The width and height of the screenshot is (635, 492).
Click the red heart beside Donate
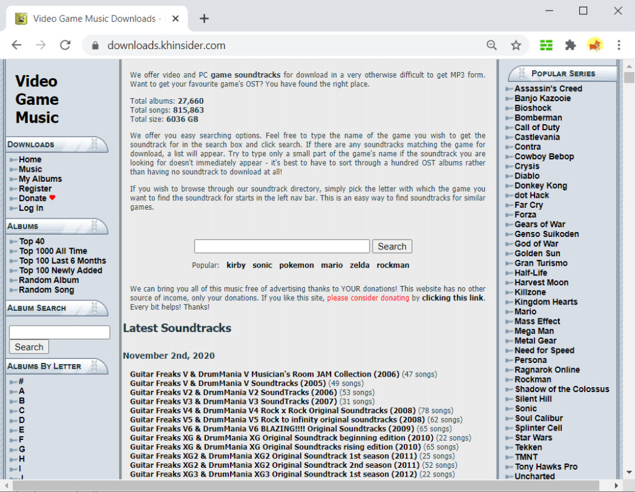pos(52,198)
